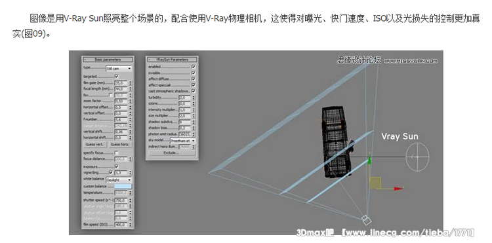Click the vignetting amount value field
Image resolution: width=492 pixels, height=243 pixels.
click(x=121, y=173)
